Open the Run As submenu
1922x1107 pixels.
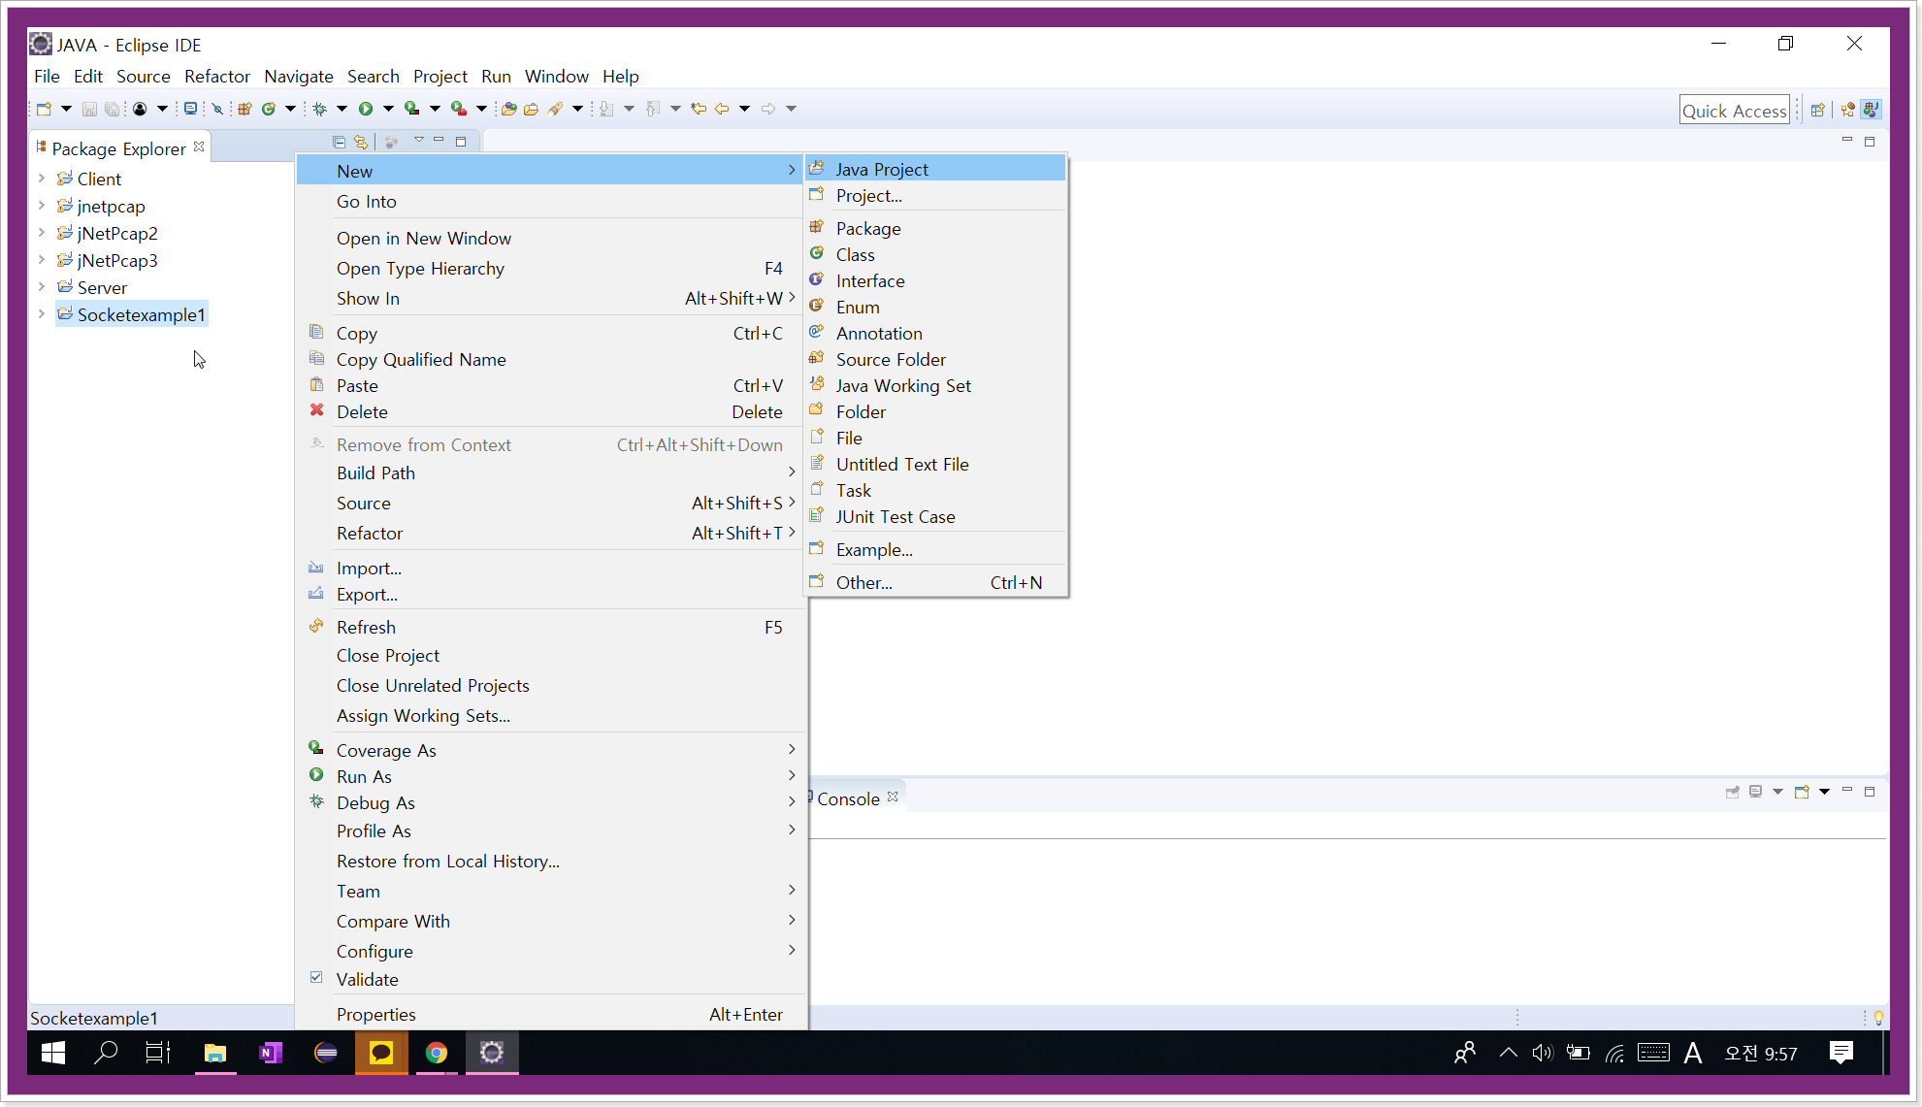551,776
